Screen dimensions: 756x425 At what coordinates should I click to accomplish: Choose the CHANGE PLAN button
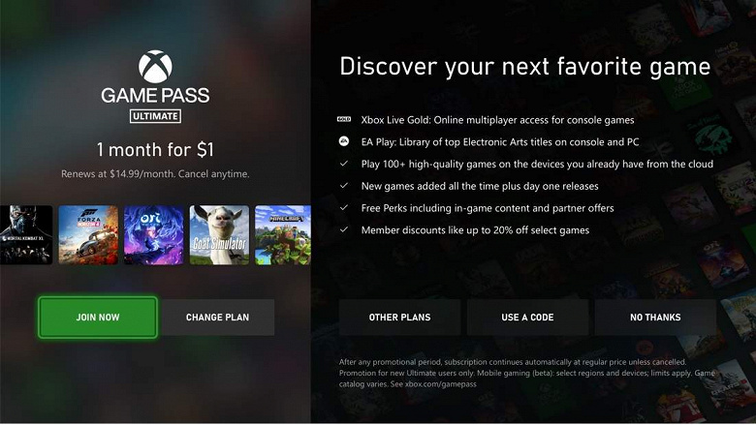(217, 318)
